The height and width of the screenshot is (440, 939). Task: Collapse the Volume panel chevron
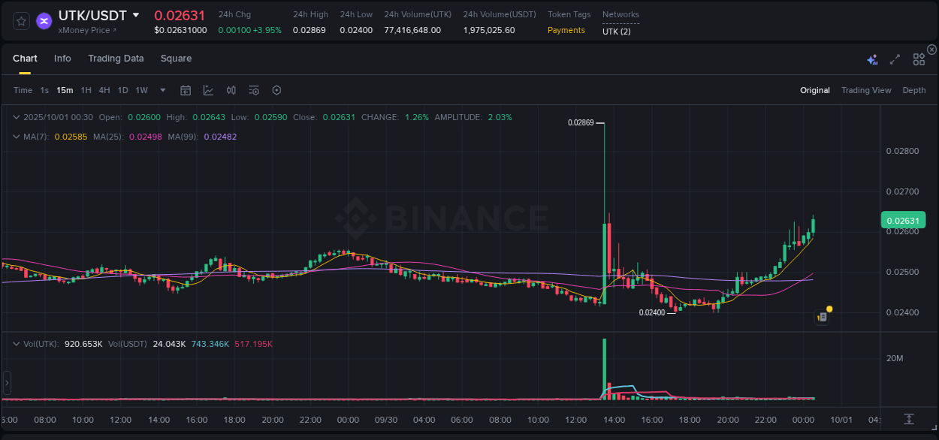click(x=17, y=343)
